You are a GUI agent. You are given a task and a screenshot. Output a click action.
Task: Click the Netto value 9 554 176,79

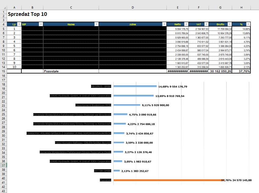coord(177,29)
